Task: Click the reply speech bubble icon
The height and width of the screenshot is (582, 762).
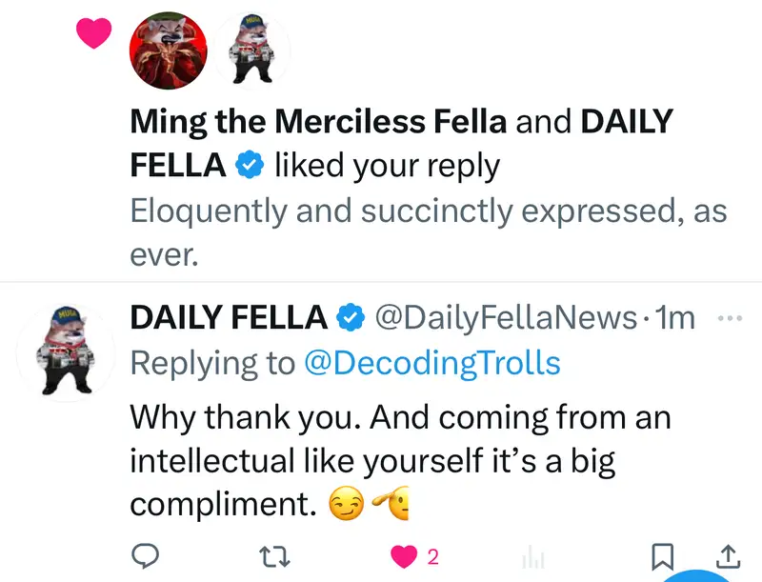Action: (144, 555)
